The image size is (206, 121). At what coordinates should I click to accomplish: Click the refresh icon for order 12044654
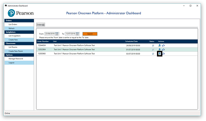pyautogui.click(x=163, y=45)
